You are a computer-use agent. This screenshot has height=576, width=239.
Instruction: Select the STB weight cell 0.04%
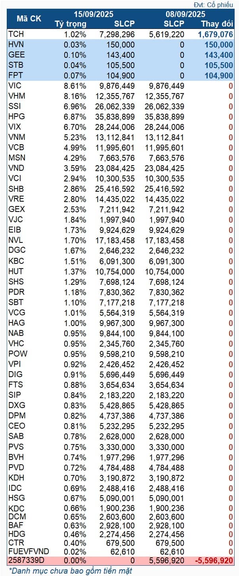75,65
